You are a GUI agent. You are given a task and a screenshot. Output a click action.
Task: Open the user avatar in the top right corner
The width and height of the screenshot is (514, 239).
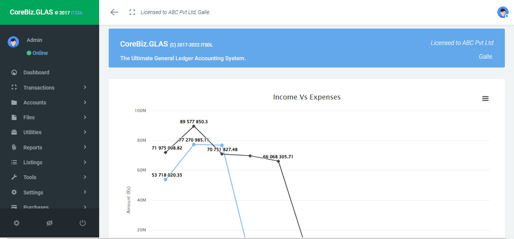pyautogui.click(x=503, y=12)
